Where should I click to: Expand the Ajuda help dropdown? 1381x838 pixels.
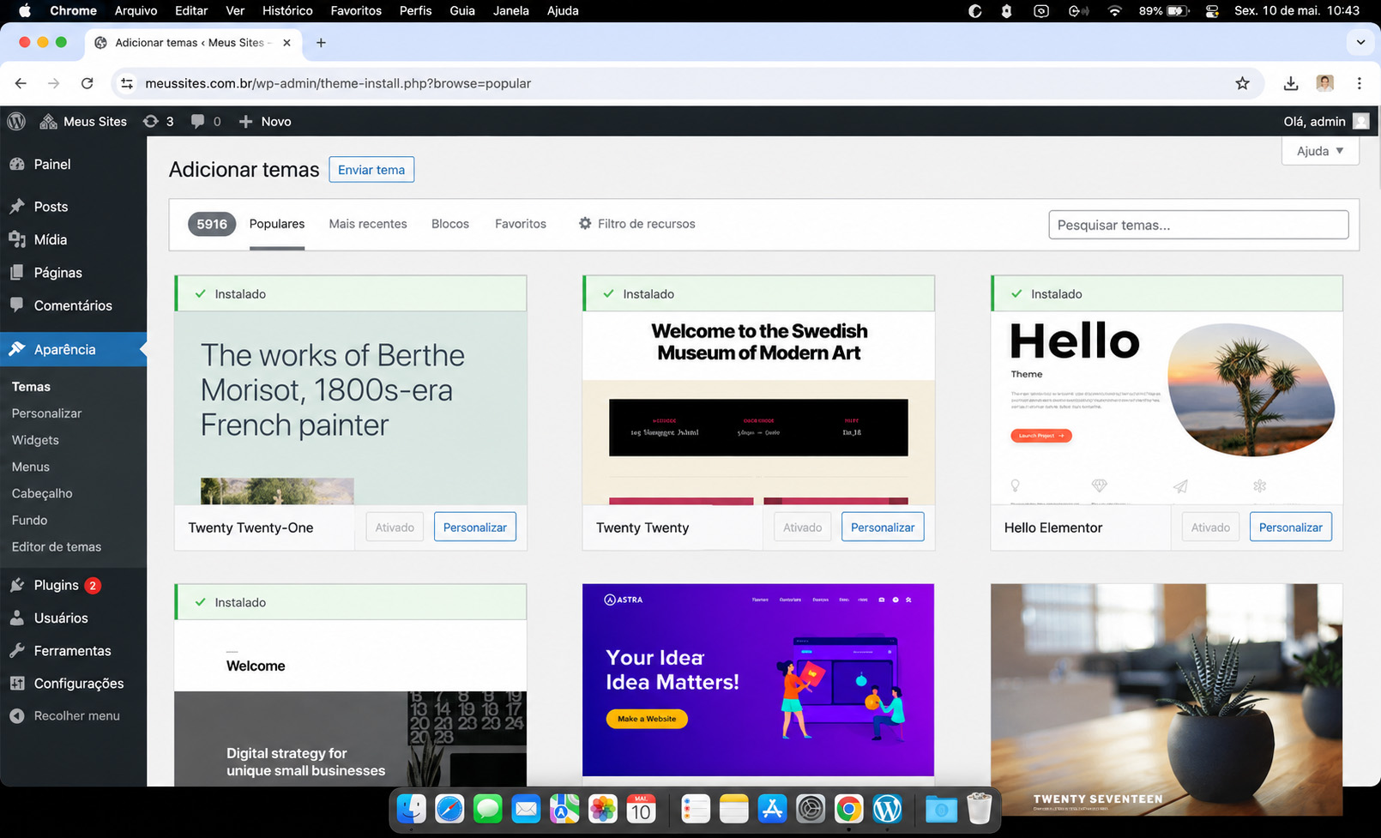click(1320, 151)
